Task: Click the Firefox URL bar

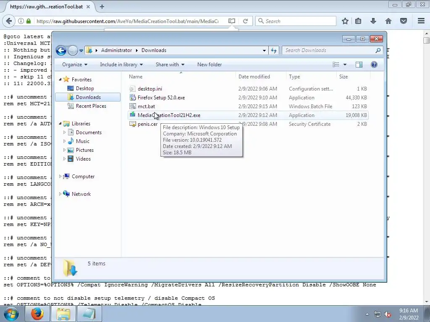Action: 128,21
